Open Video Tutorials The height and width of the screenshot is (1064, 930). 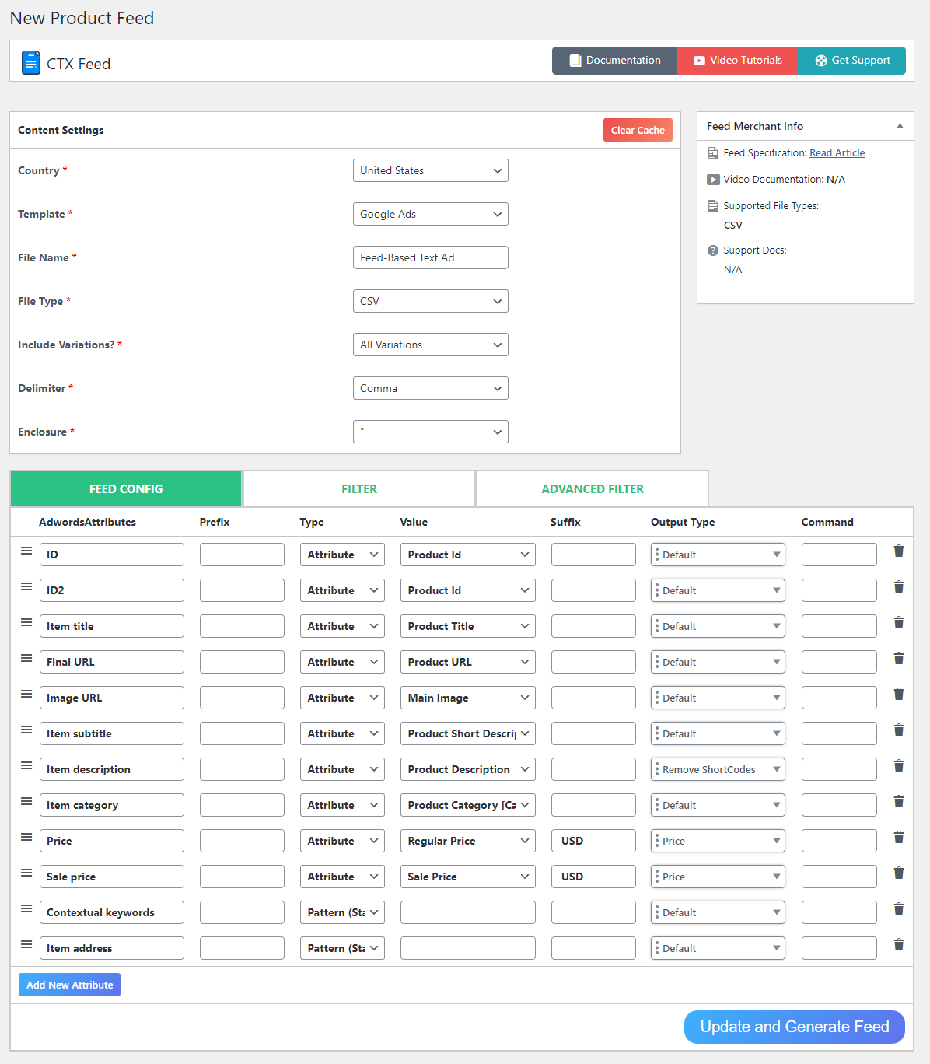[x=737, y=61]
